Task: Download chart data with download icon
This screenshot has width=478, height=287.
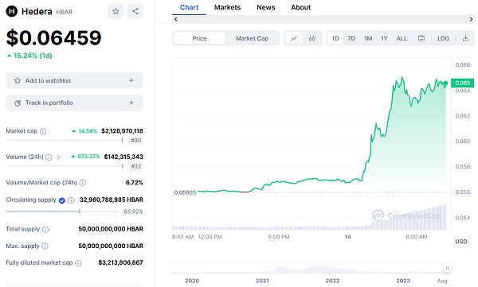Action: click(x=465, y=38)
